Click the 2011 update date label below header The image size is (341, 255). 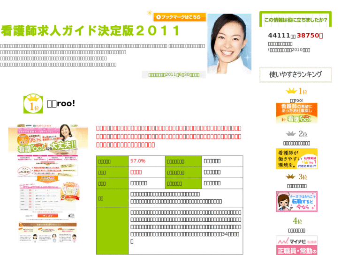tap(174, 75)
